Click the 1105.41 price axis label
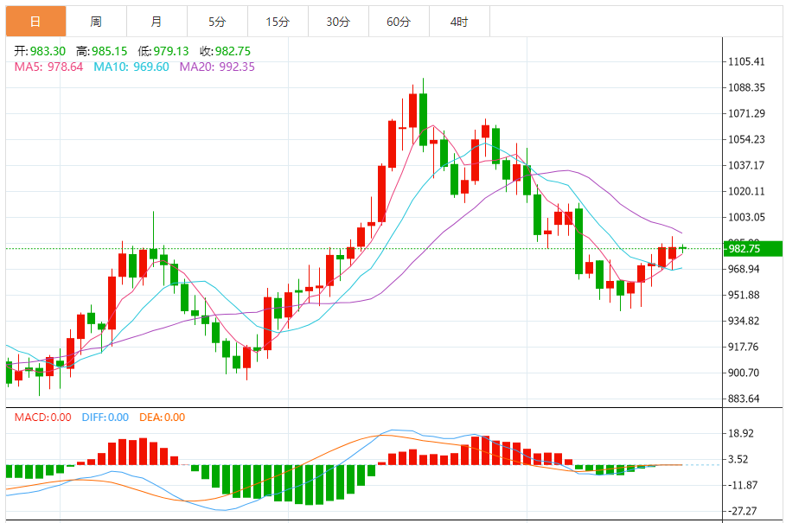Image resolution: width=786 pixels, height=523 pixels. 746,61
